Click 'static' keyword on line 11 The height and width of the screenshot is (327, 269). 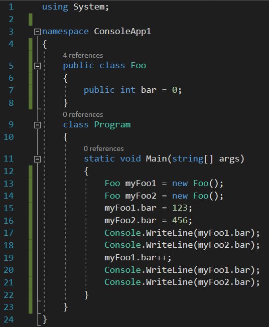[99, 158]
